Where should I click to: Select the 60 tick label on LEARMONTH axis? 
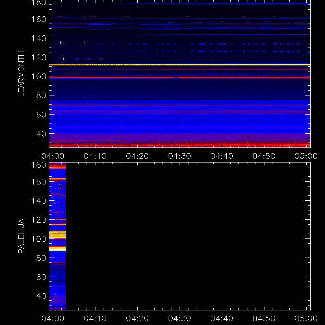[x=41, y=115]
